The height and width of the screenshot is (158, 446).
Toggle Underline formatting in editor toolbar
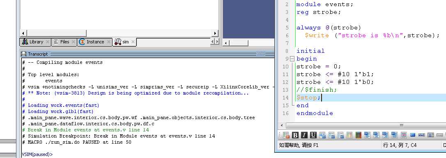coord(313,135)
